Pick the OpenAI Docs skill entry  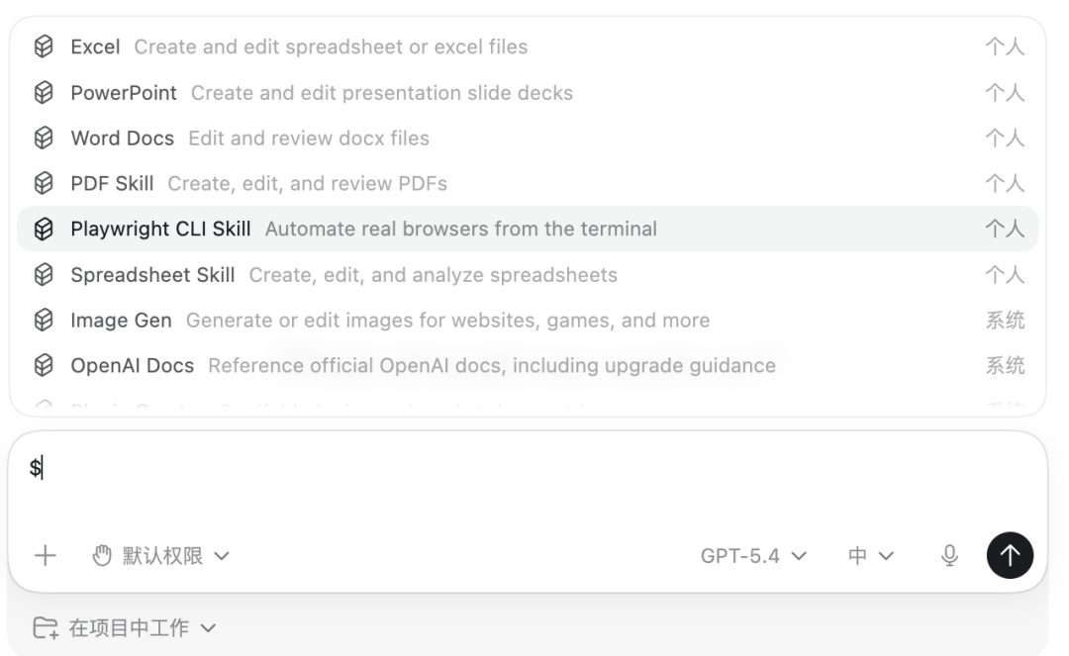coord(132,366)
